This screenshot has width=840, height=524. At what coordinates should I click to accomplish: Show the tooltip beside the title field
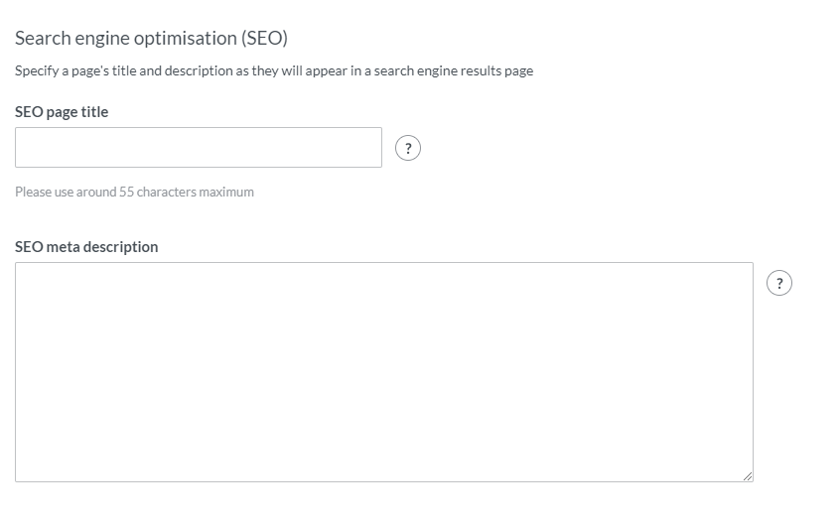point(408,148)
